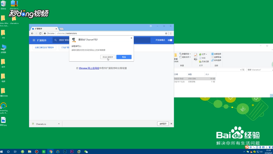Open 轻松访问 dropdown in Explorer ribbon
Image resolution: width=273 pixels, height=154 pixels.
click(185, 57)
